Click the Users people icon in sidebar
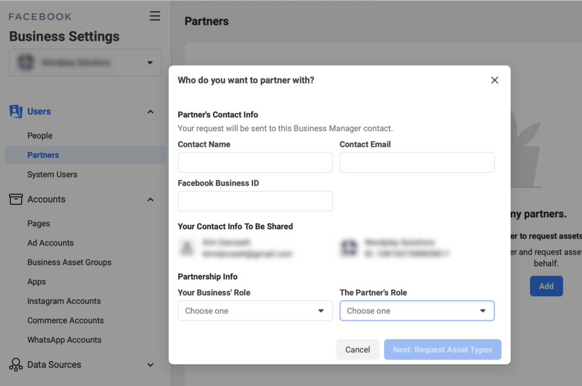The width and height of the screenshot is (582, 386). coord(15,111)
